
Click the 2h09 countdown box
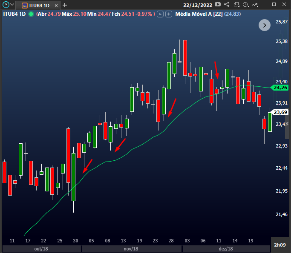tap(280, 245)
